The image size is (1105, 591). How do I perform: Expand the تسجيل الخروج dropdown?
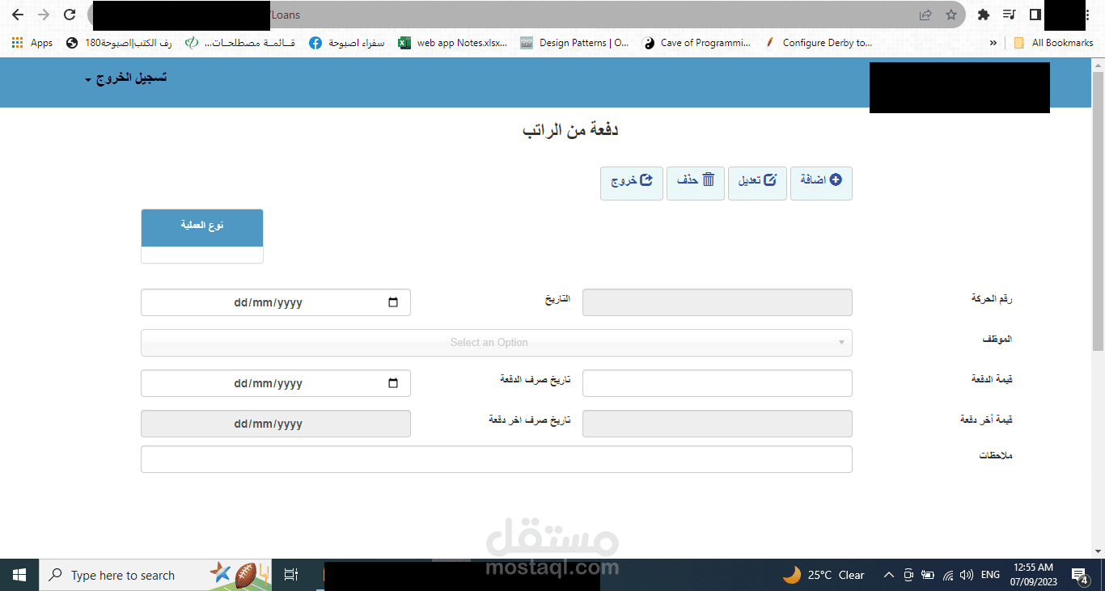point(126,78)
